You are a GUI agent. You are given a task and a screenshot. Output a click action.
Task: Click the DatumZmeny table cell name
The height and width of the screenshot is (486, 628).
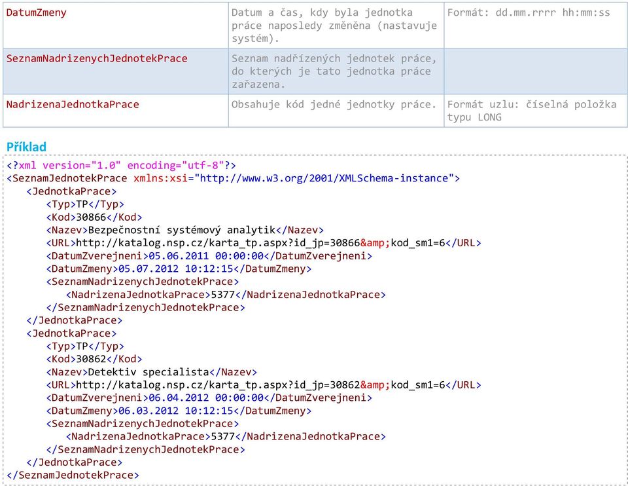[x=37, y=12]
